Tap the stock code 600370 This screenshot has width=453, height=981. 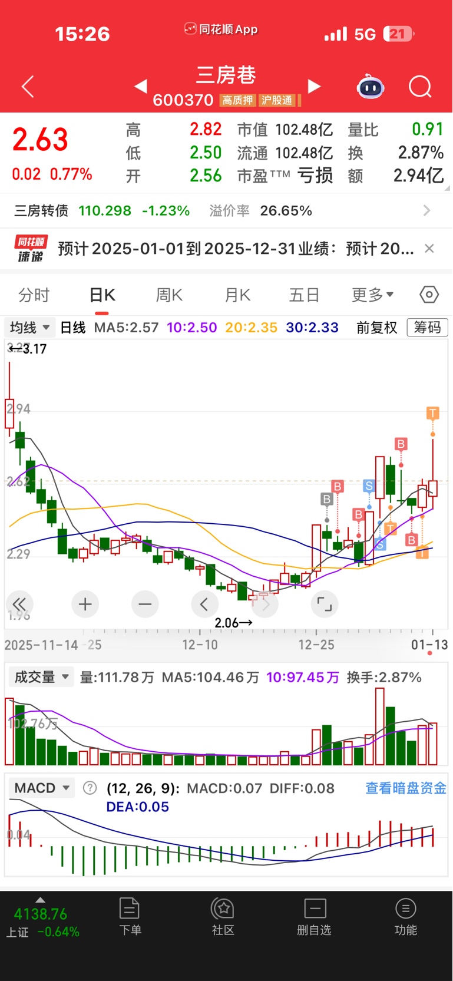(183, 100)
